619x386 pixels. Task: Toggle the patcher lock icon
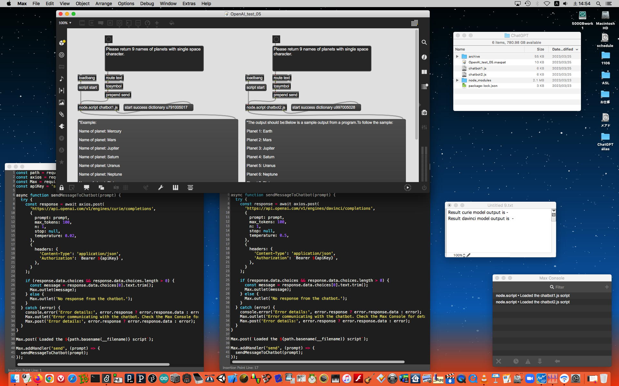coord(62,188)
